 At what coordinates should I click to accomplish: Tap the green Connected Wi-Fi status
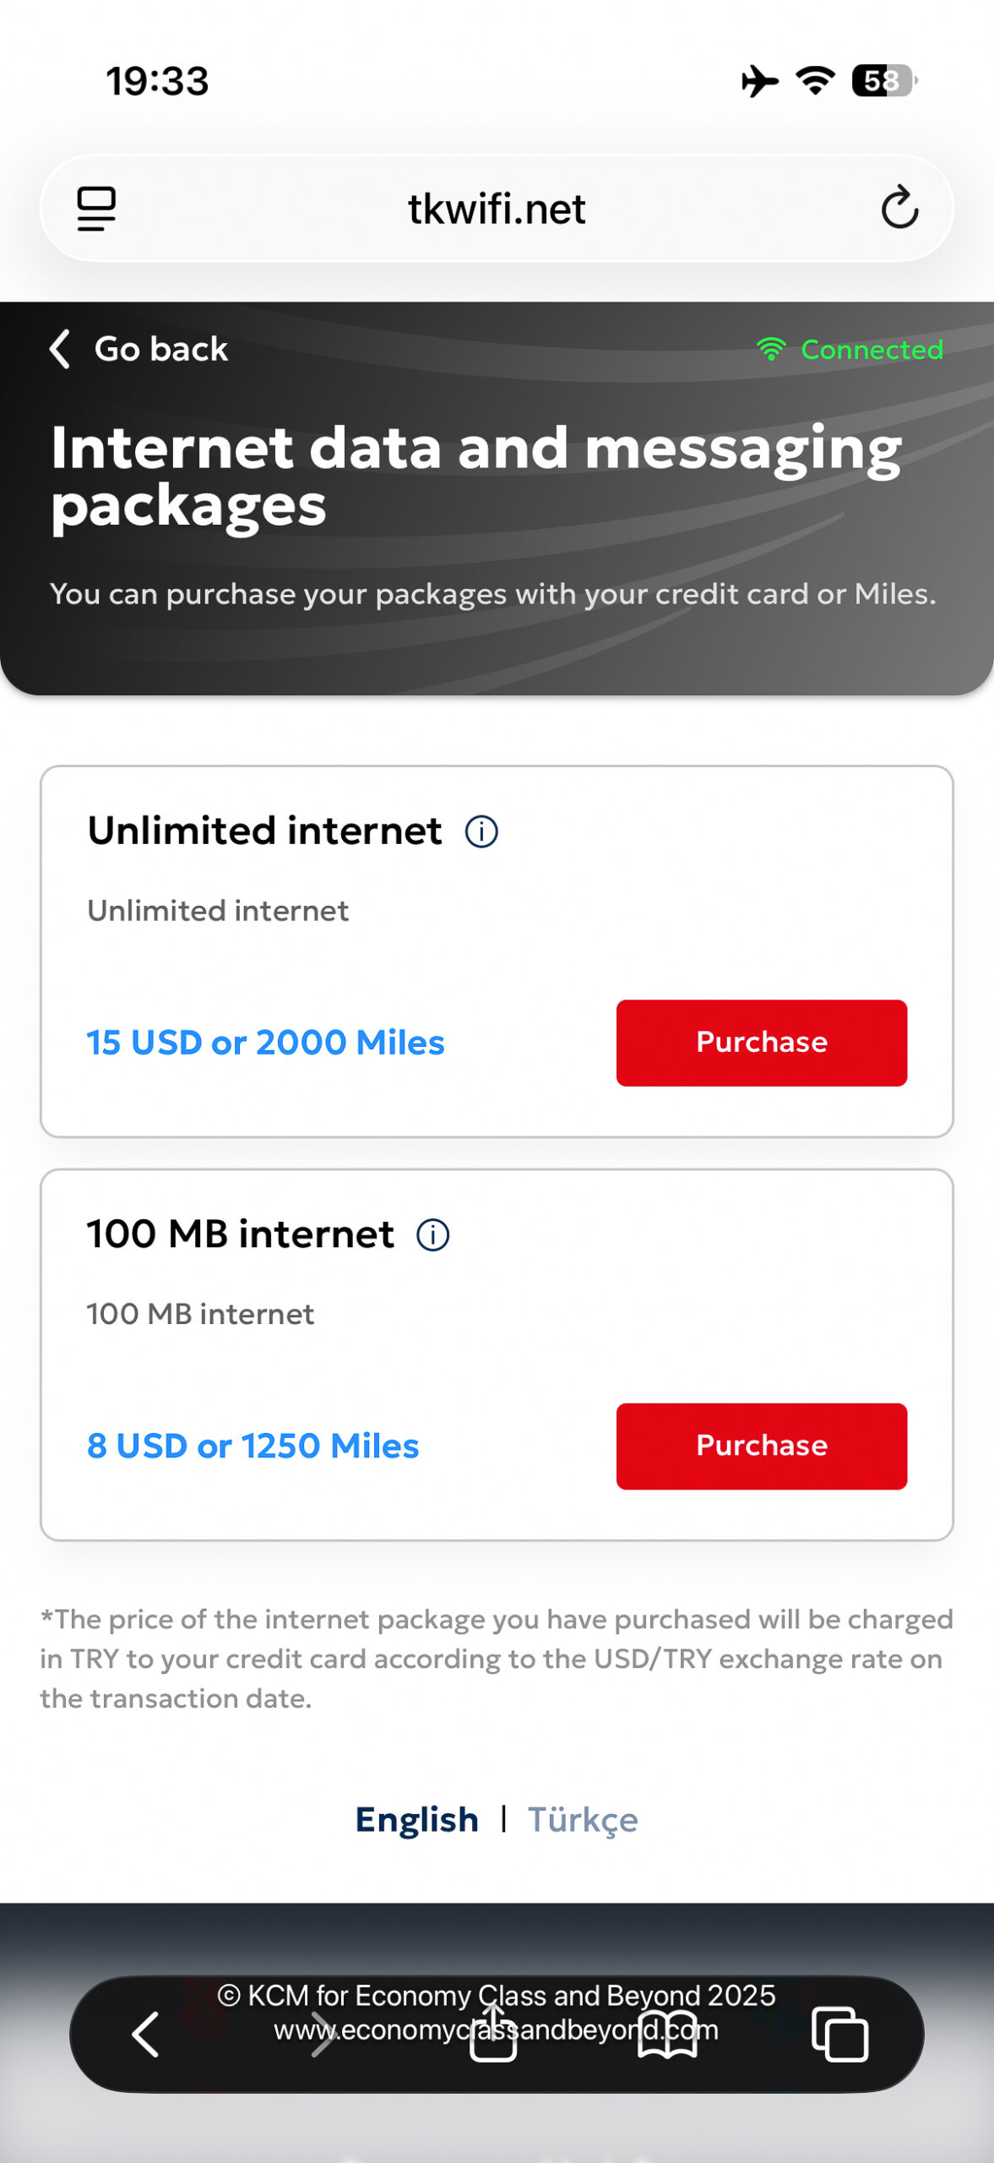pyautogui.click(x=850, y=349)
